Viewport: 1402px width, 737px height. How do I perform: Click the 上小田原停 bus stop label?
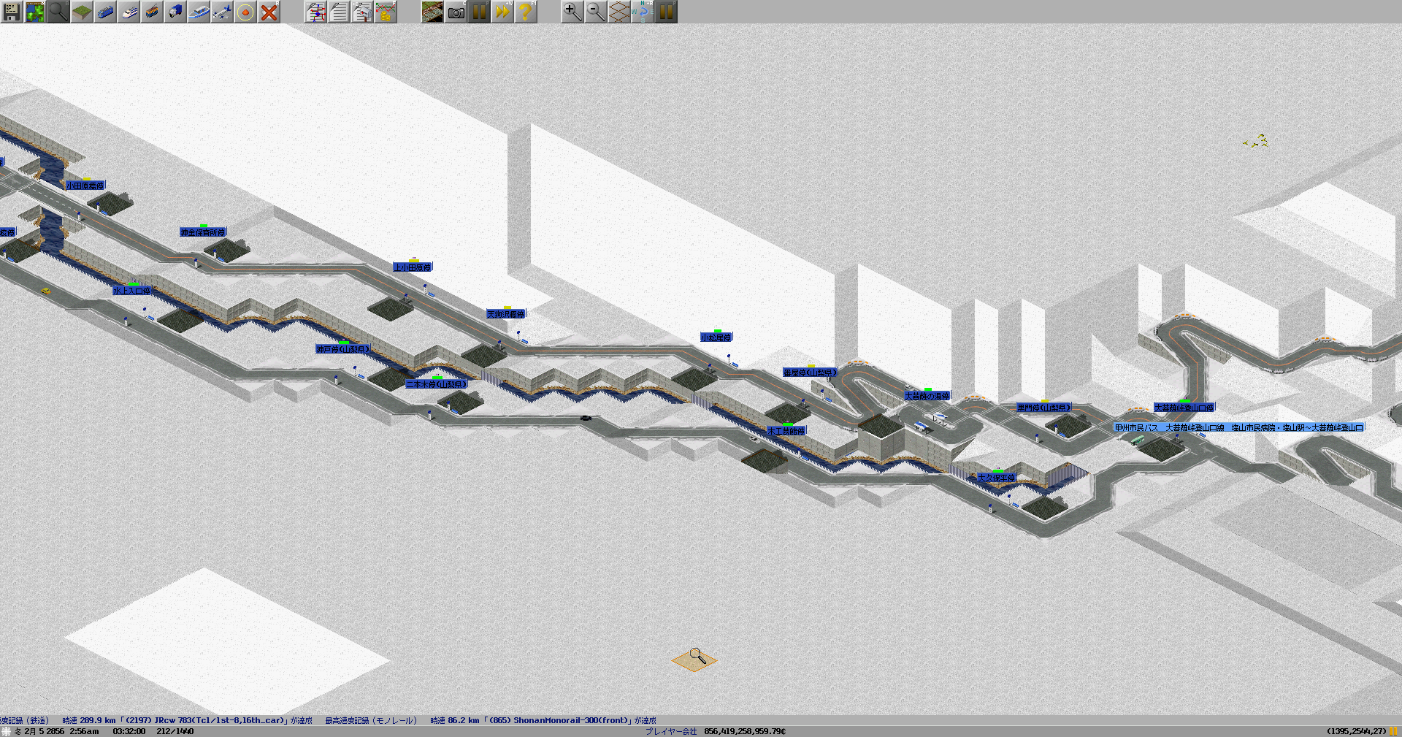pos(413,267)
